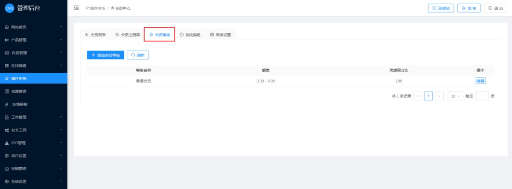Open the page size dropdown showing 10

[x=455, y=96]
